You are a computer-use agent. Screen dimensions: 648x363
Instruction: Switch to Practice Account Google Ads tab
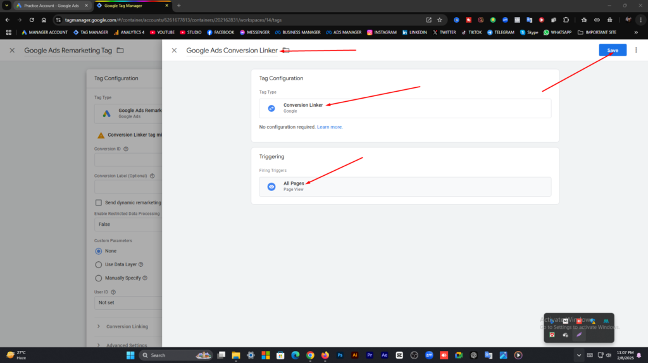click(51, 6)
